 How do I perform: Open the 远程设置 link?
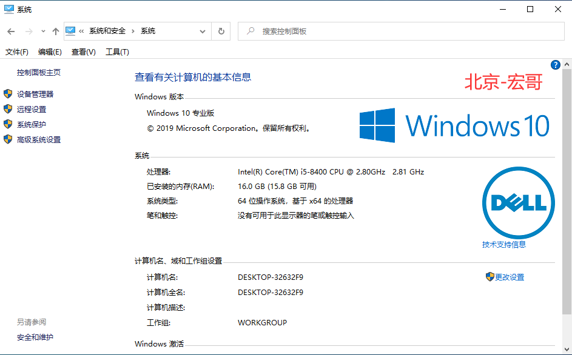tap(32, 109)
